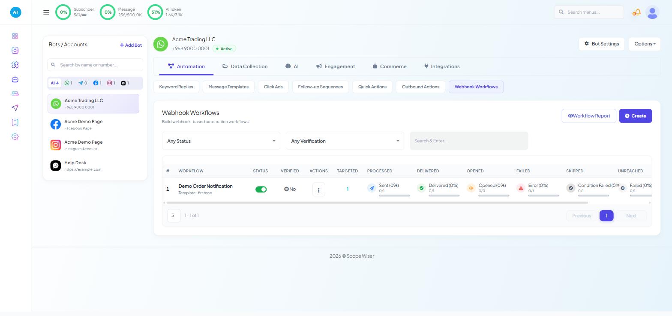Show all bots with All 4 filter

tap(54, 83)
